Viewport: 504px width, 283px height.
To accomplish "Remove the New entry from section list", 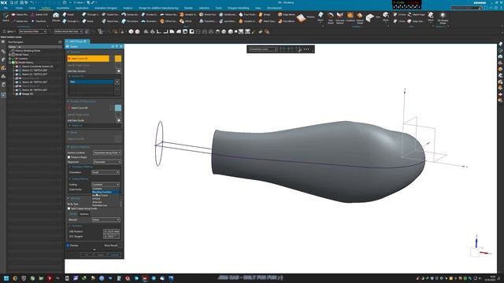I will [x=117, y=82].
